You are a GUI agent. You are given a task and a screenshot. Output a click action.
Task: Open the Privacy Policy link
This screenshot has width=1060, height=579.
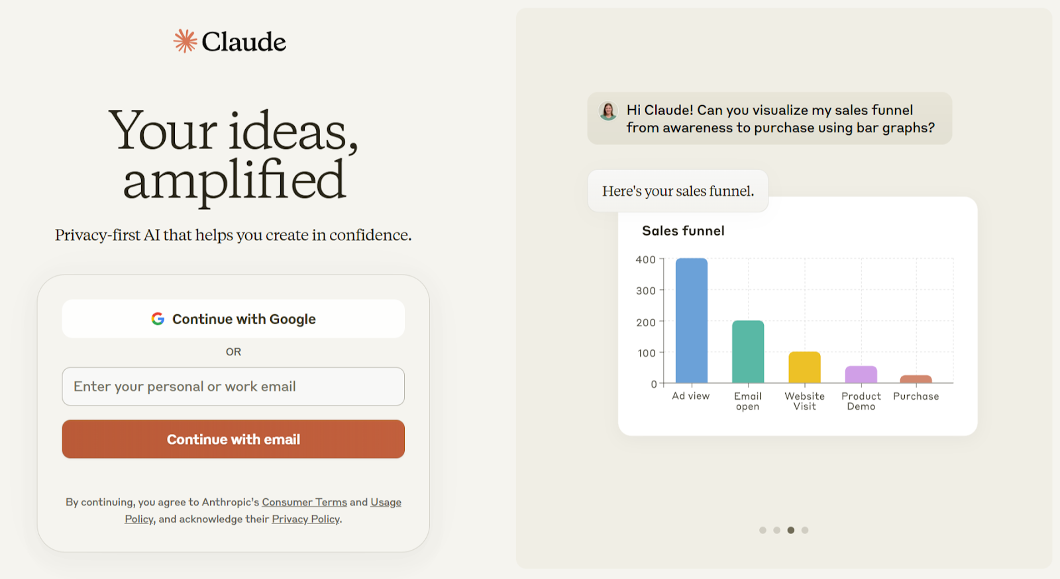point(305,519)
